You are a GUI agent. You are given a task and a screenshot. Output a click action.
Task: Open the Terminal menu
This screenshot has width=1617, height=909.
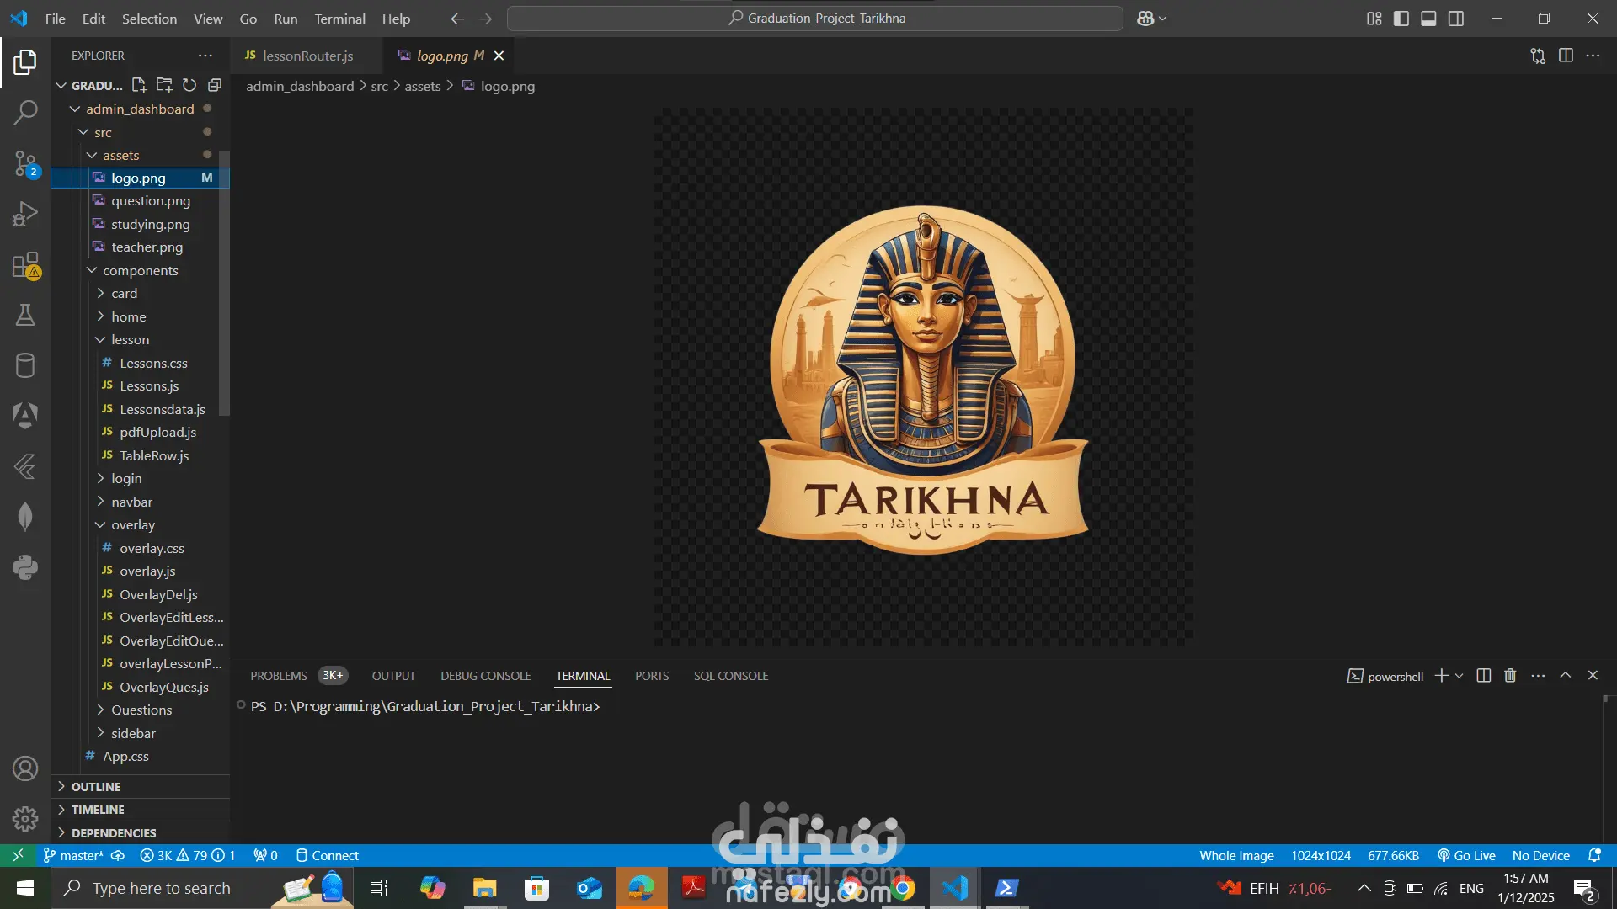click(x=340, y=19)
